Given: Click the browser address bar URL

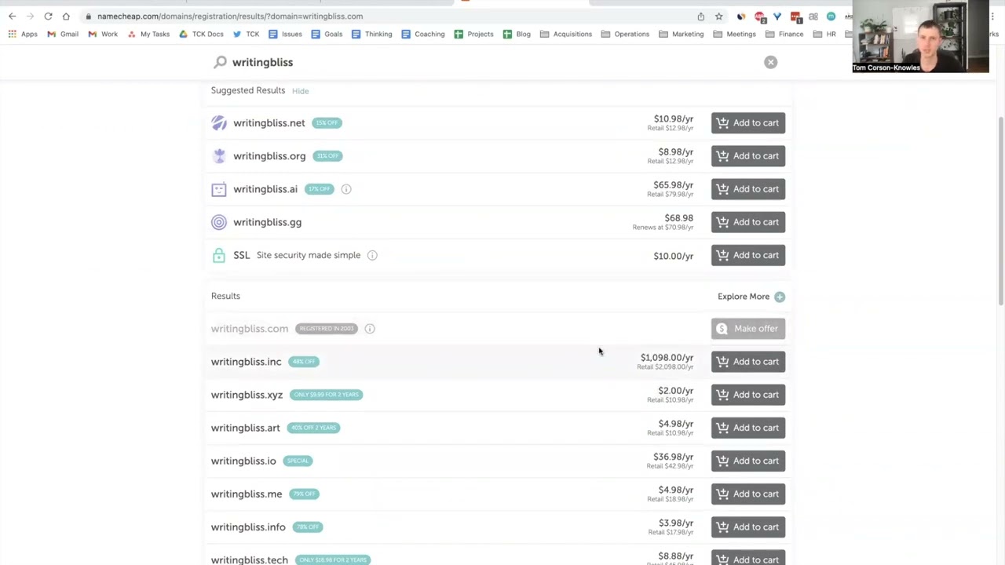Looking at the screenshot, I should [x=230, y=16].
